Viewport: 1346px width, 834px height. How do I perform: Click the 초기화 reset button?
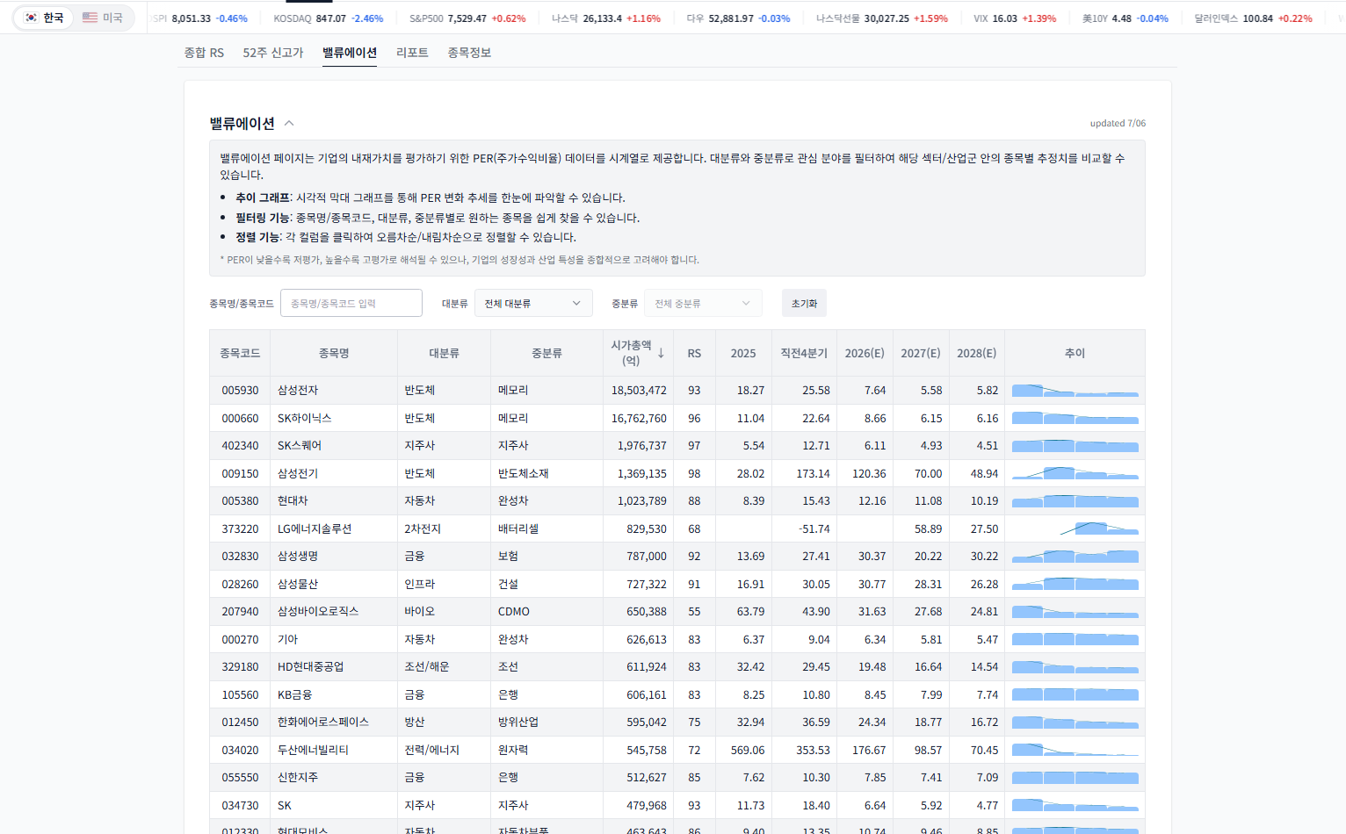click(x=804, y=303)
